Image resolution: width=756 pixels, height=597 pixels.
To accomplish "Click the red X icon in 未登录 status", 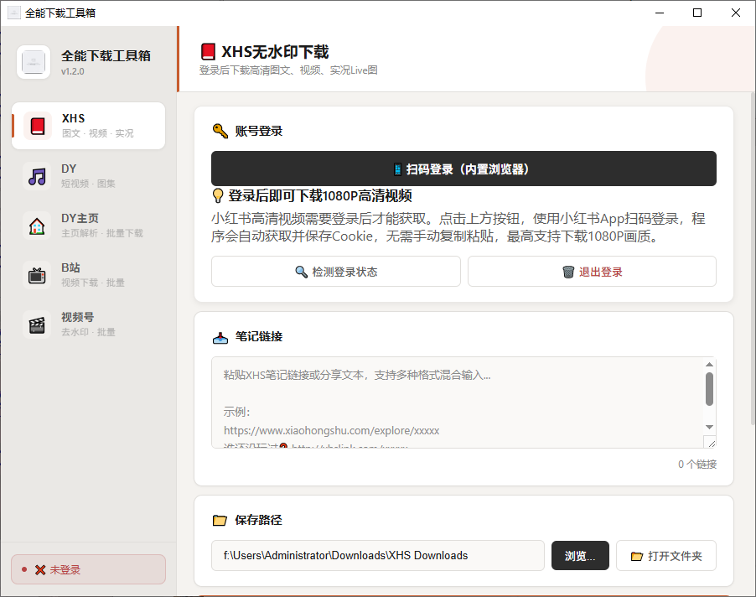I will click(x=40, y=570).
